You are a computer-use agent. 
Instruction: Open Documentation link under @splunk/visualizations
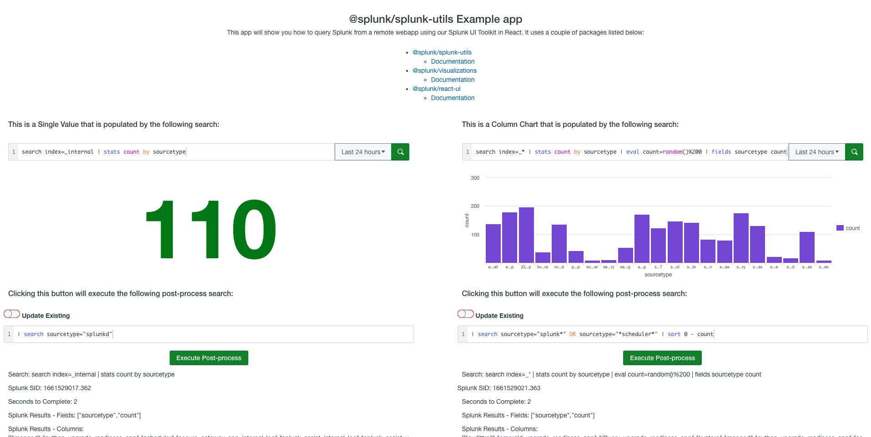pos(453,80)
